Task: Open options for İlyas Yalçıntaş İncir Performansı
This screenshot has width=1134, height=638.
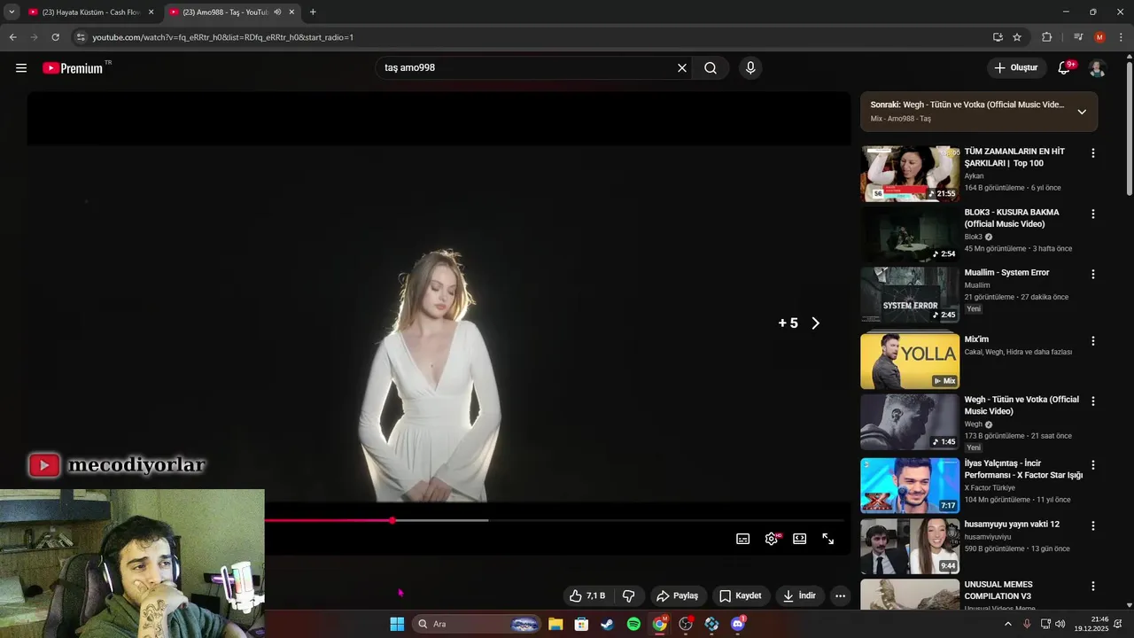Action: point(1092,465)
